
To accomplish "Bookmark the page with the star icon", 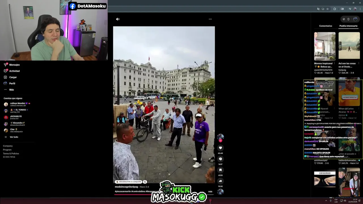I will click(328, 9).
